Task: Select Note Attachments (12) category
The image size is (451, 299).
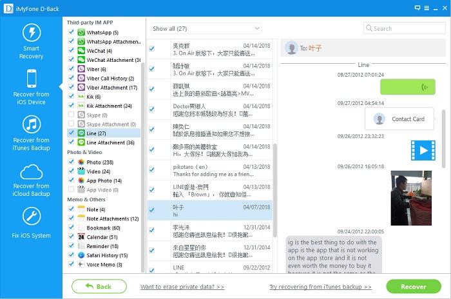Action: (x=113, y=218)
